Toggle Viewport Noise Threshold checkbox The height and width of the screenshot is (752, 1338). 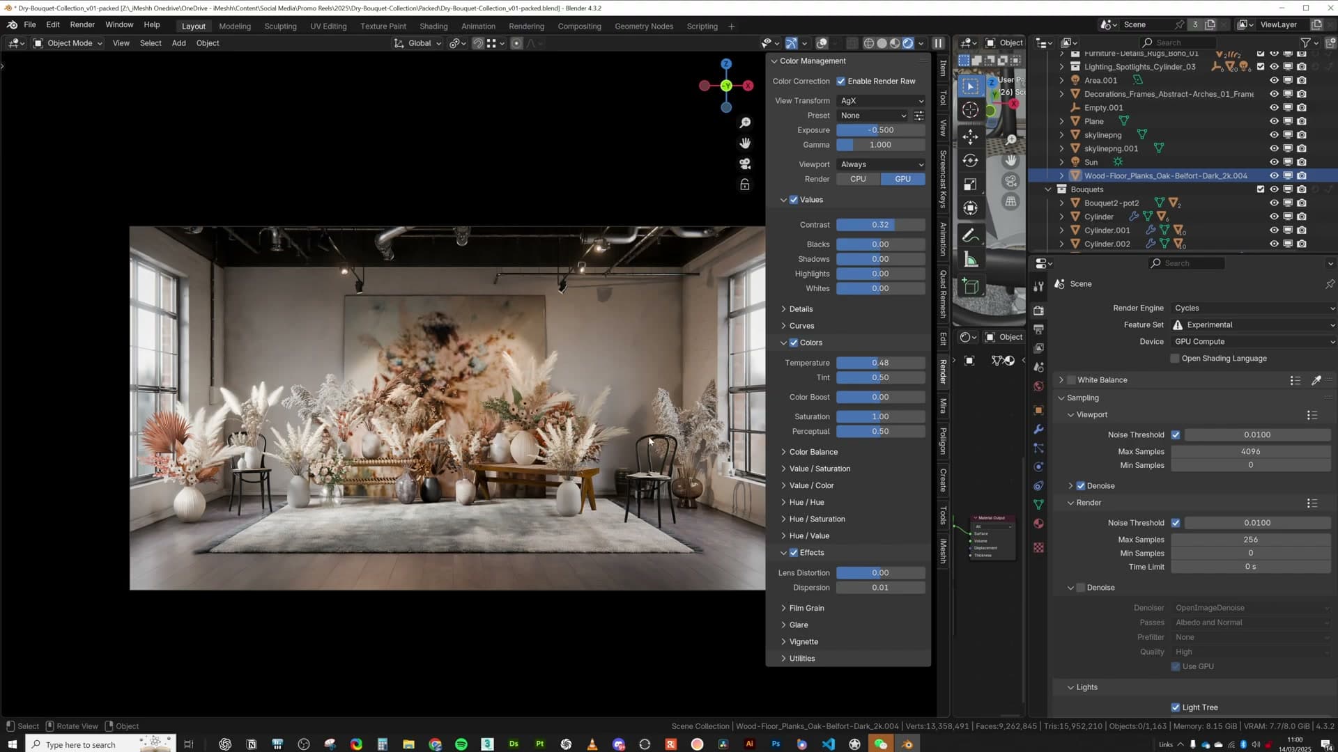pos(1176,435)
